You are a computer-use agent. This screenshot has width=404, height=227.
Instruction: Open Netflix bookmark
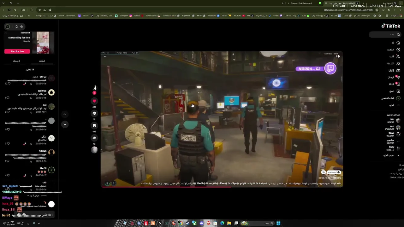[x=139, y=15]
